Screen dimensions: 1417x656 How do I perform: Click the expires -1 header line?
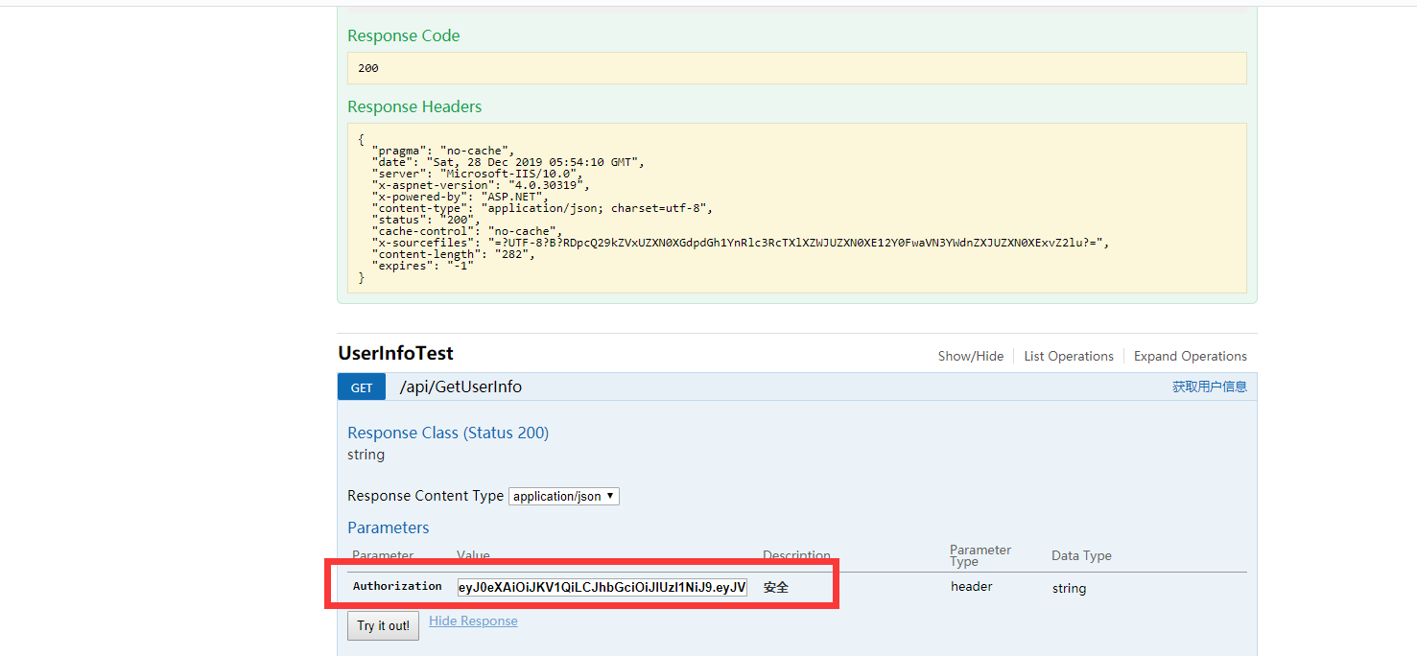[423, 266]
